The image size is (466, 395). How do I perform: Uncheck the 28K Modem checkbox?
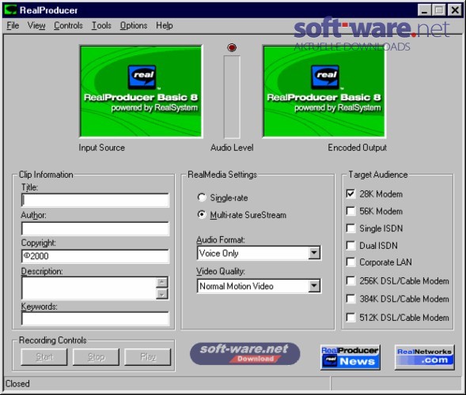(x=350, y=194)
